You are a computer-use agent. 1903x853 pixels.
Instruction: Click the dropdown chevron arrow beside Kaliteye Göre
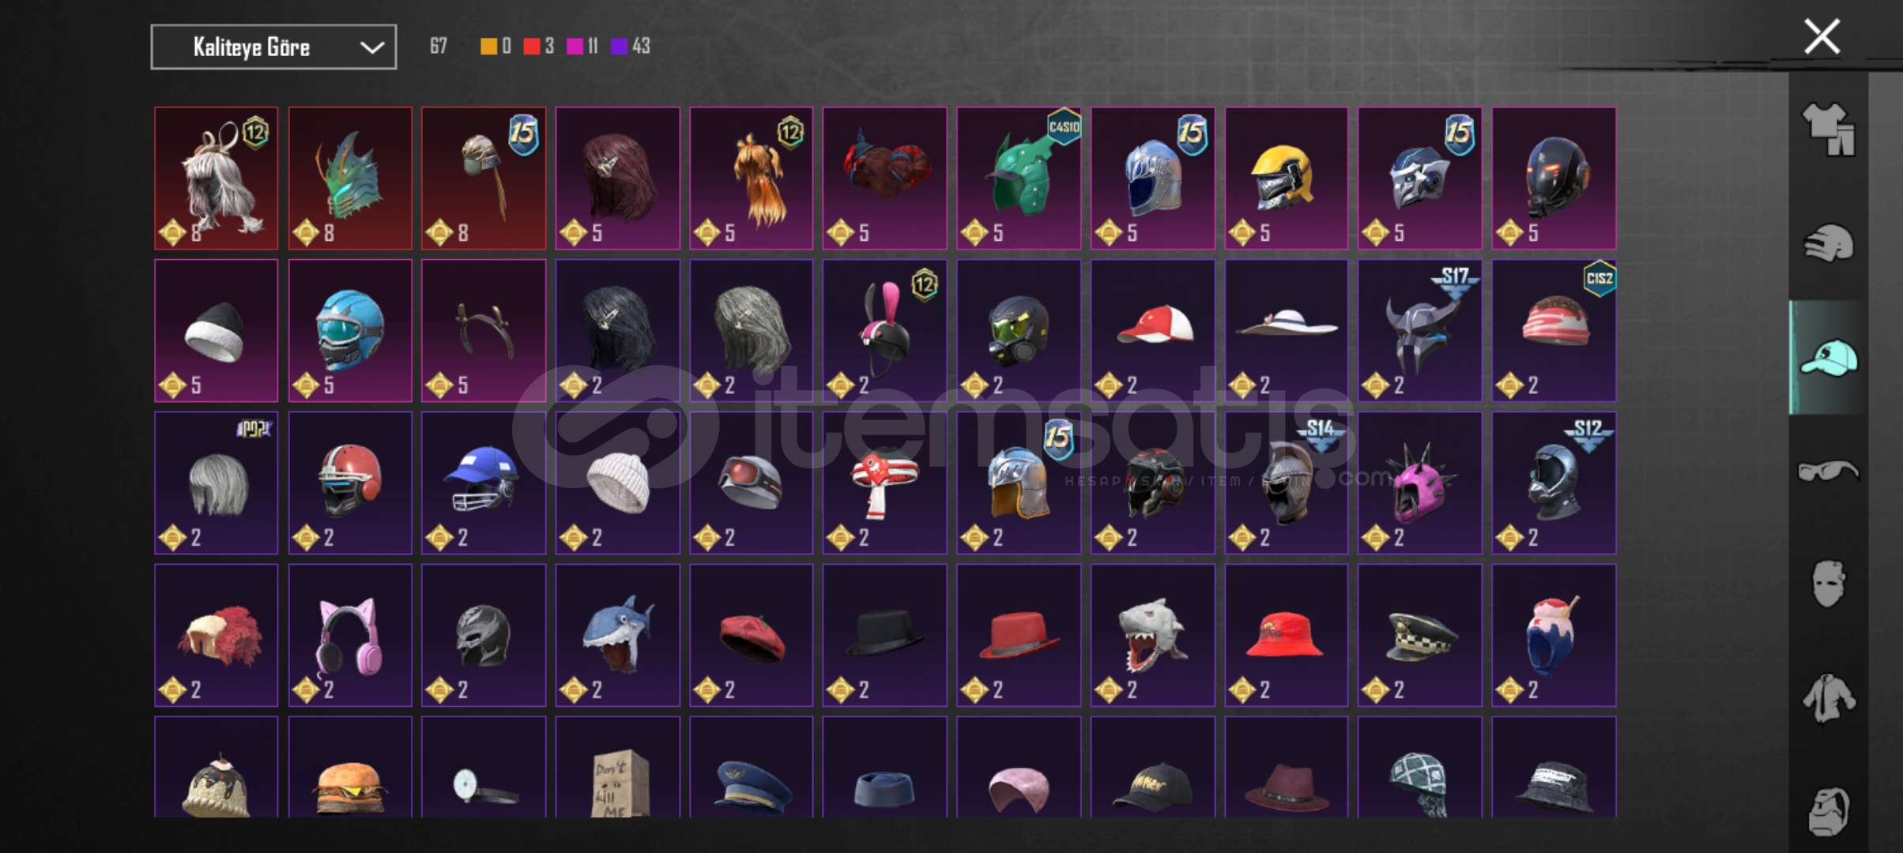pyautogui.click(x=372, y=47)
